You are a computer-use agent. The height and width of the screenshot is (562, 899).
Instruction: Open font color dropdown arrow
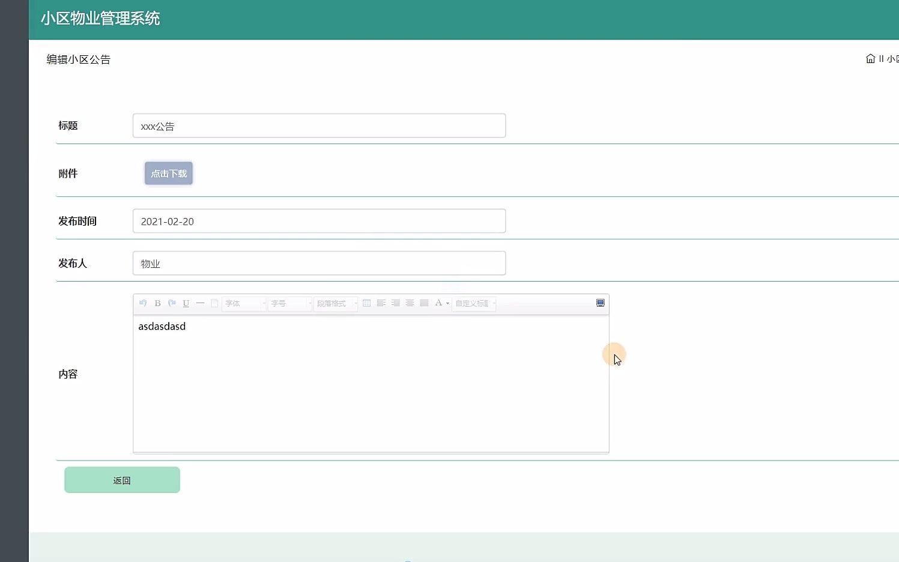[447, 304]
